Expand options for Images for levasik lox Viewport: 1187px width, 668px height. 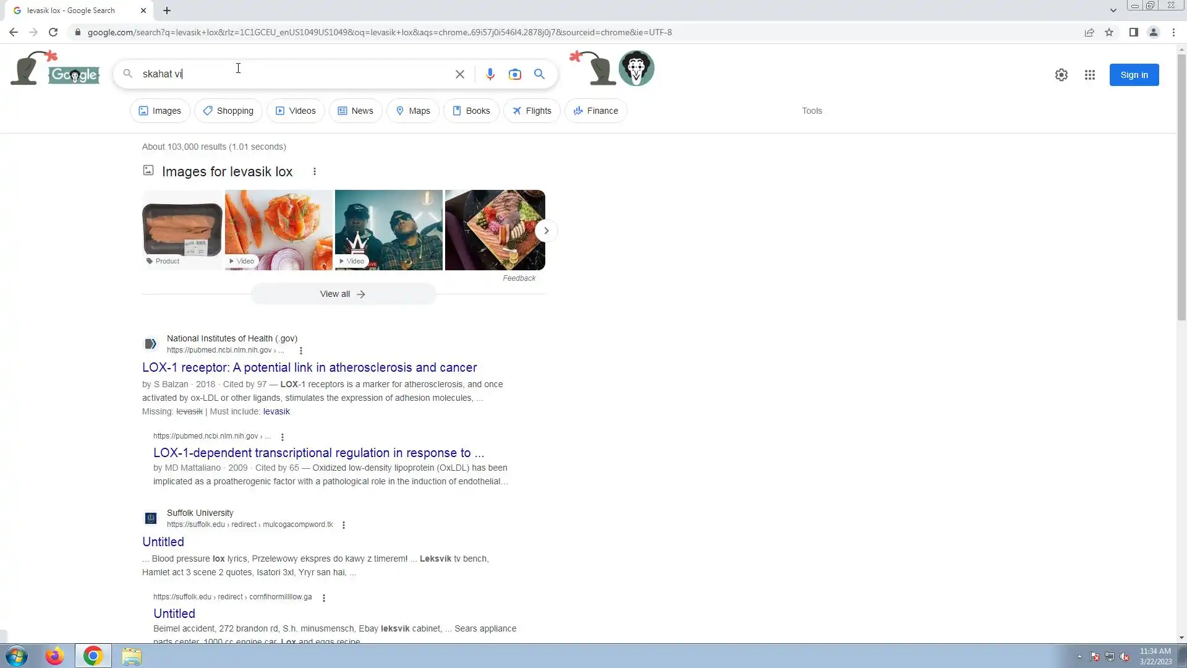314,171
